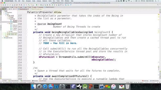This screenshot has height=90, width=161.
Task: Click the search everywhere magnifier icon
Action: point(158,5)
